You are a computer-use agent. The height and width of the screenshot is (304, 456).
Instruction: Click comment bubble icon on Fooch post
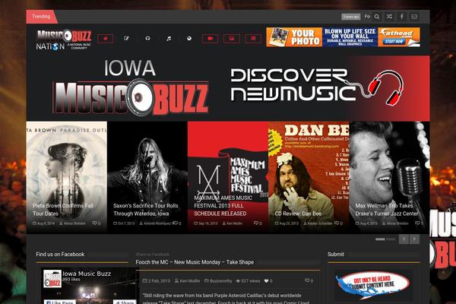(x=307, y=280)
